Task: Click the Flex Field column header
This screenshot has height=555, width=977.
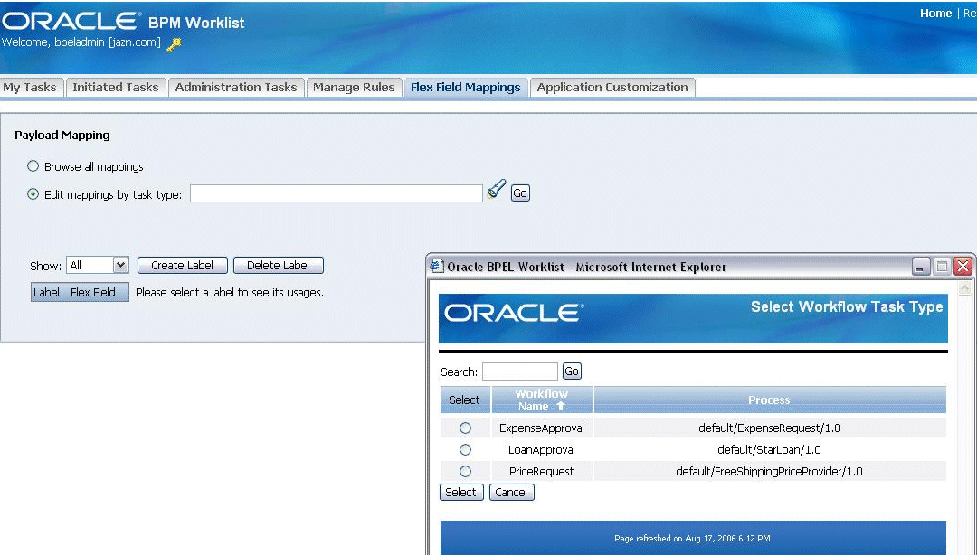Action: pos(93,292)
